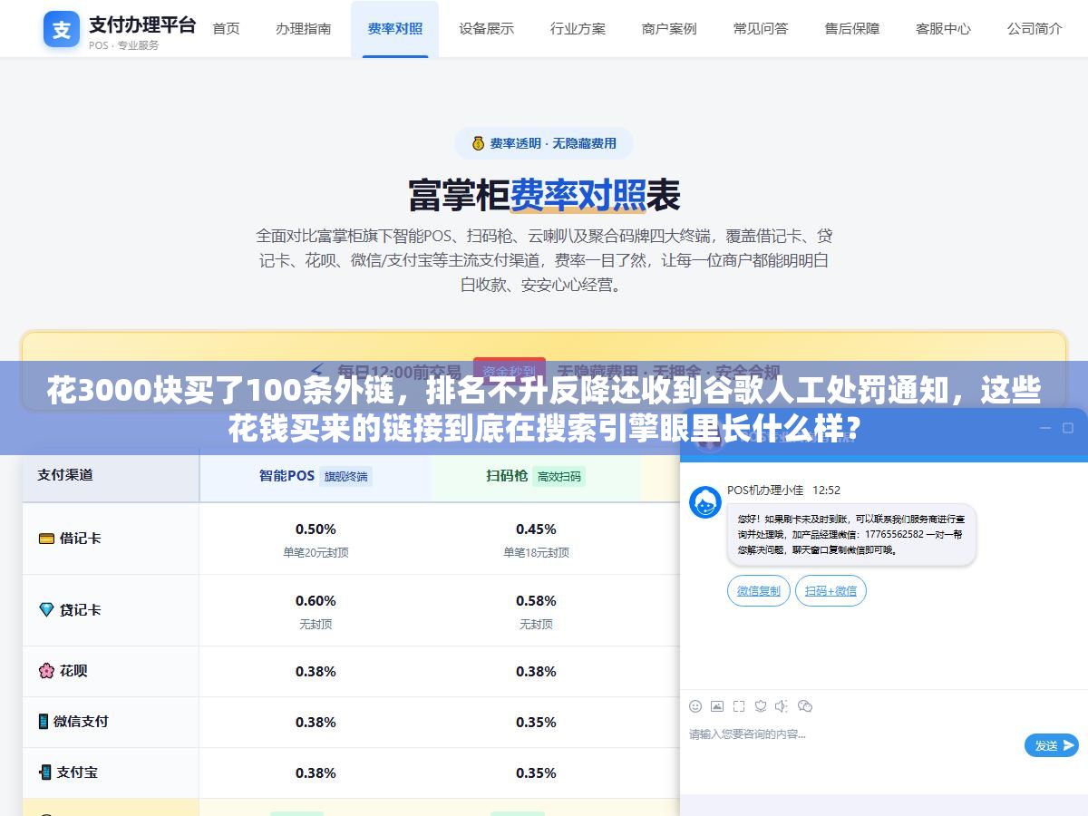
Task: Click the 贷记卡 row label
Action: tap(80, 610)
